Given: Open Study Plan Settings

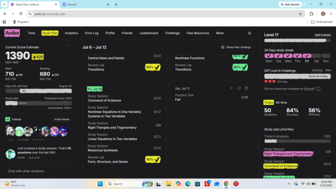Looking at the screenshot, I should click(236, 47).
